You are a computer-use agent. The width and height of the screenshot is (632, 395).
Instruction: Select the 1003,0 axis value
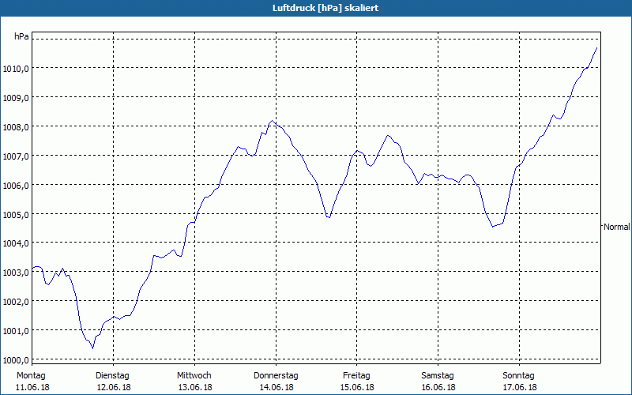16,273
